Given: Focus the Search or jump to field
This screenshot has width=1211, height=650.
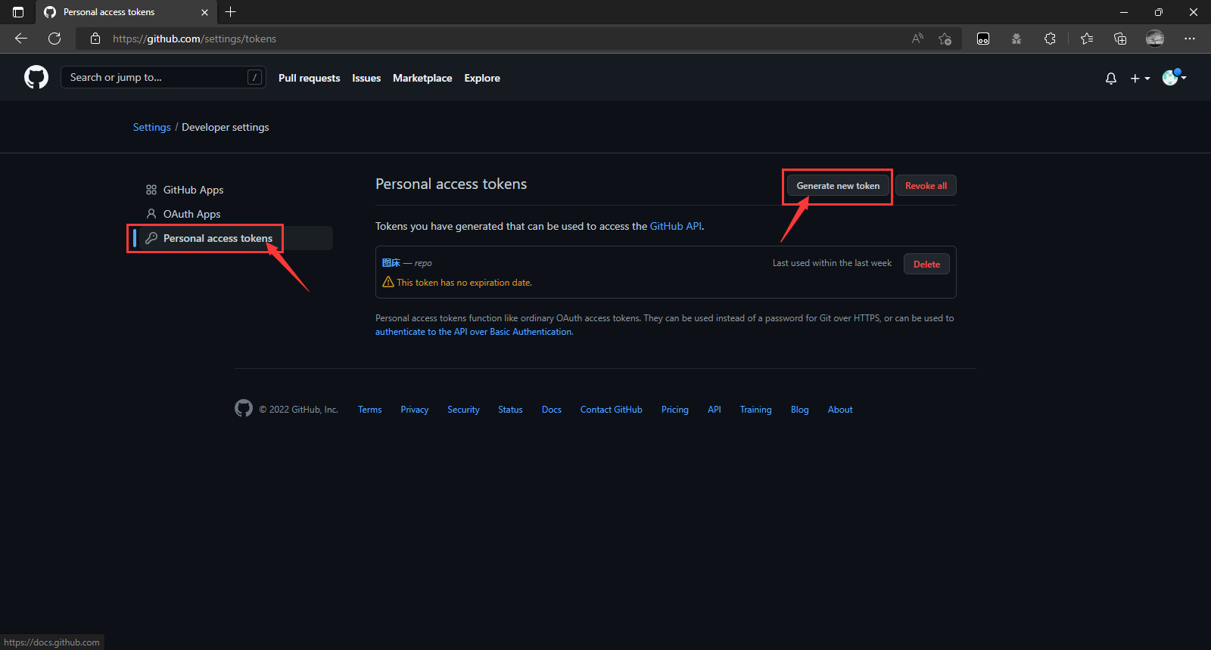Looking at the screenshot, I should coord(163,77).
